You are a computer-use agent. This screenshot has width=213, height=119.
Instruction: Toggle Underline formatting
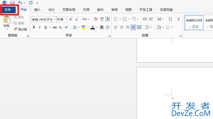point(46,27)
